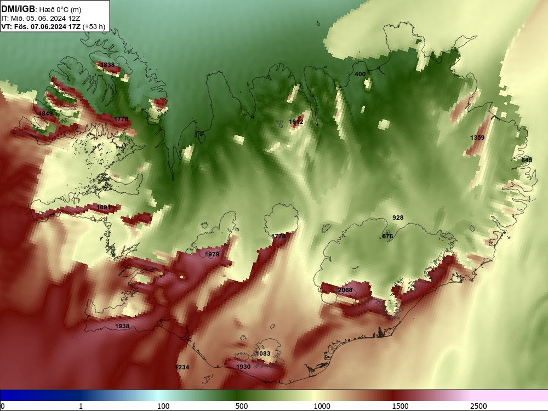Click the map value label 1930
The height and width of the screenshot is (411, 548).
point(243,366)
